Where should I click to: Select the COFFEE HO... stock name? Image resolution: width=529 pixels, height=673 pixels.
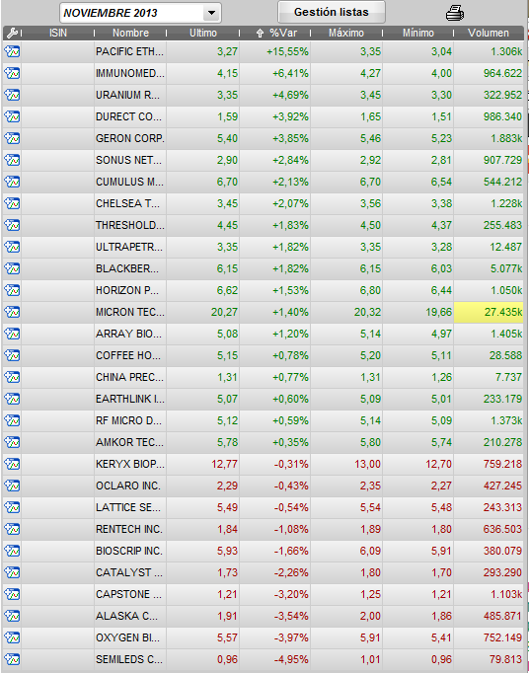point(128,355)
